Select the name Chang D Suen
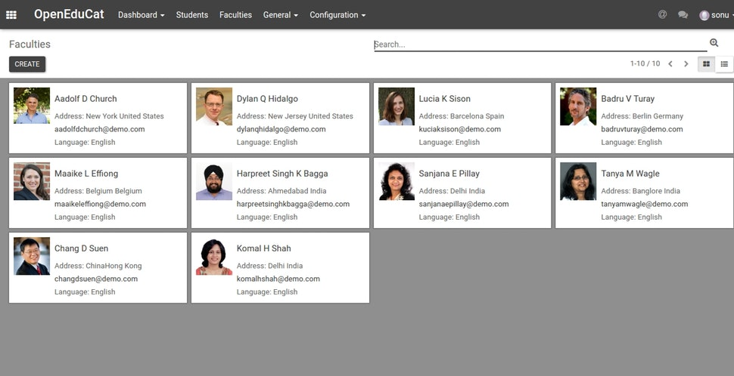The image size is (734, 376). (x=82, y=248)
